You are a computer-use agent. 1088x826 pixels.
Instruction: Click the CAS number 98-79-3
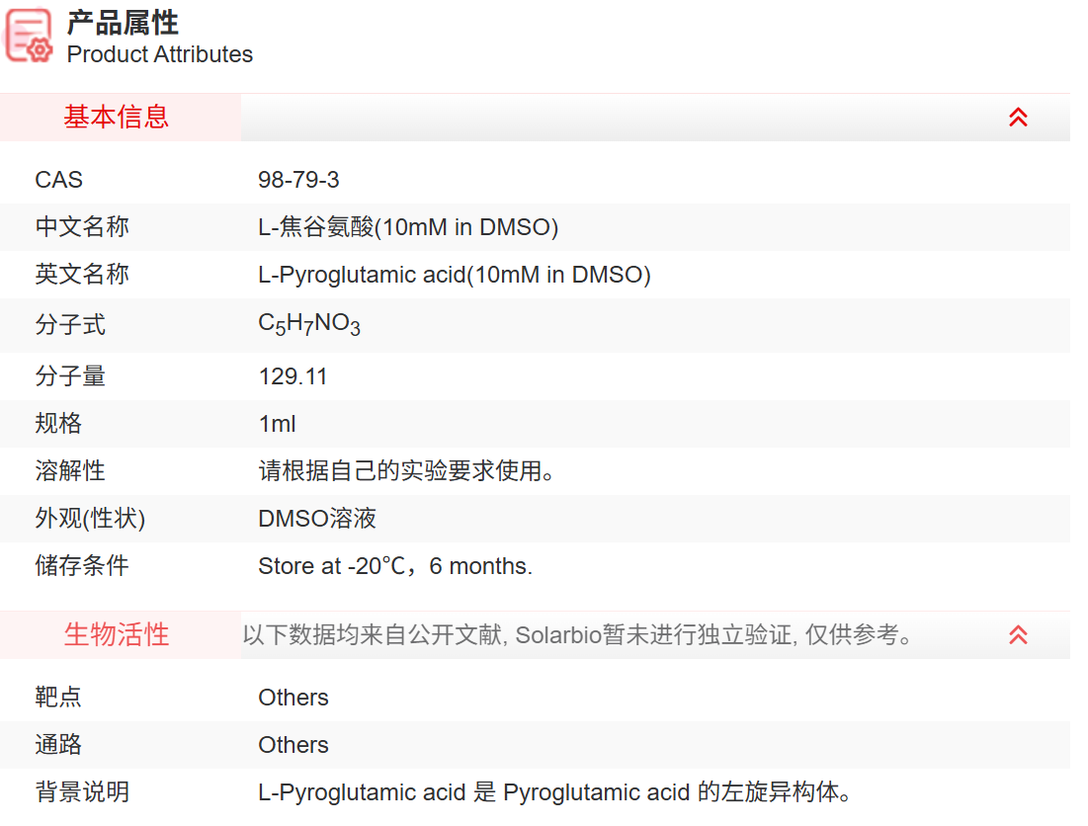298,180
